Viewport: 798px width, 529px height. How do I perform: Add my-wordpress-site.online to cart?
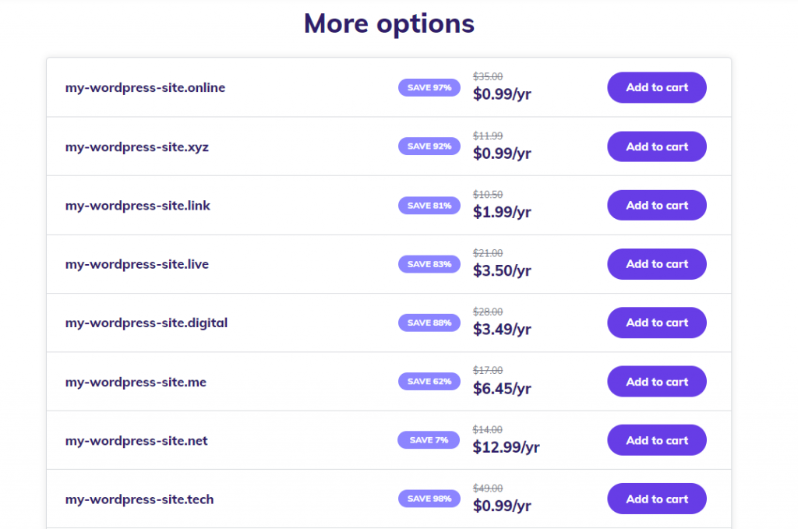(656, 87)
